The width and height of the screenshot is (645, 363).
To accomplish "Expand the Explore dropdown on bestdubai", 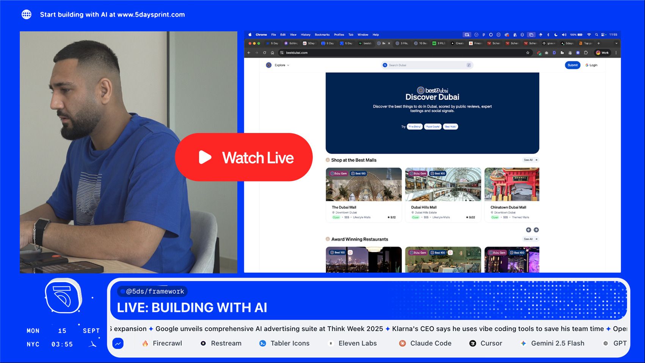I will [x=282, y=65].
